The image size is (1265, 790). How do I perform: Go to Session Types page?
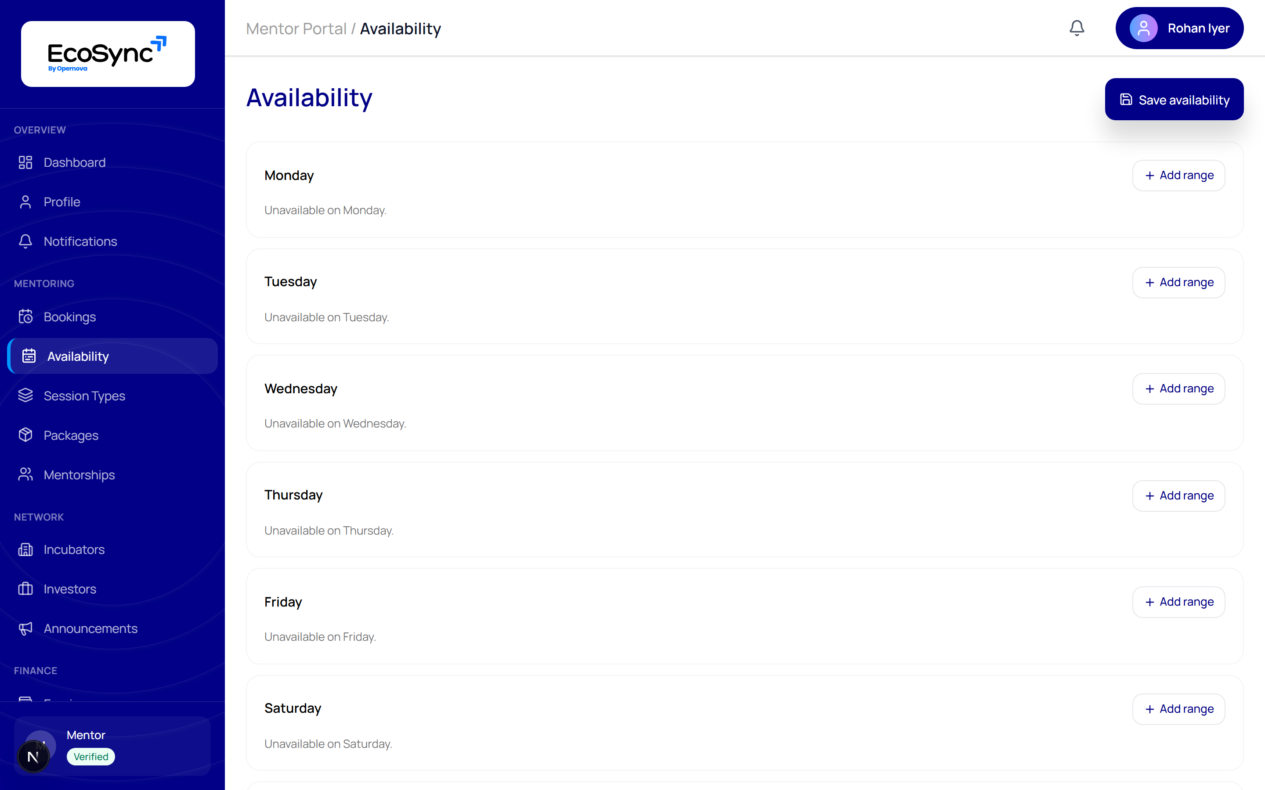(112, 395)
